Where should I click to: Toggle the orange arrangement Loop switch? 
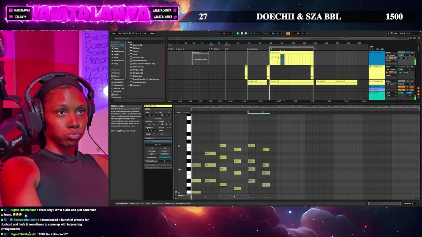288,33
